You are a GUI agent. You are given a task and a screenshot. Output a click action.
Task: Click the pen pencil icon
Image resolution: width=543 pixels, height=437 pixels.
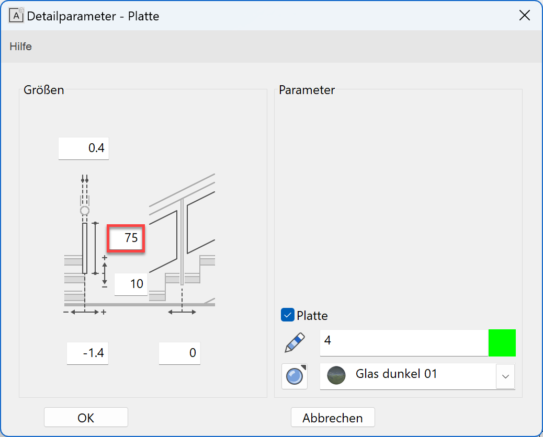click(295, 343)
